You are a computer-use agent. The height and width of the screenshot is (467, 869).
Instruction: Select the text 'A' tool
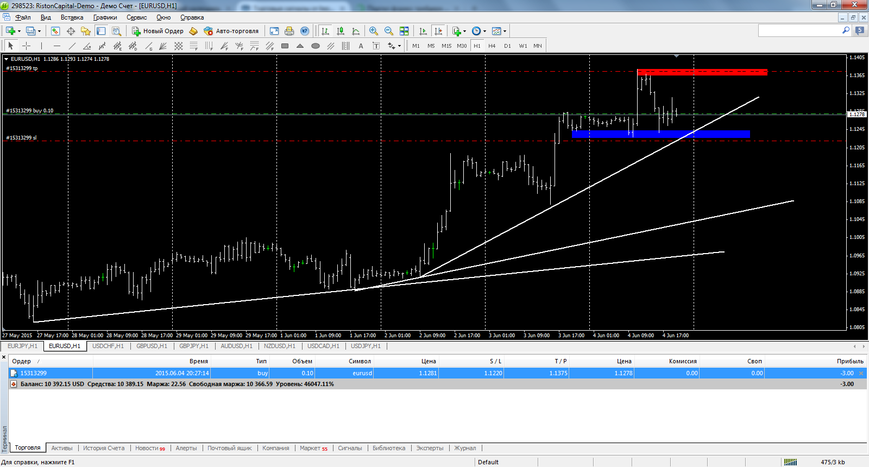[x=361, y=46]
